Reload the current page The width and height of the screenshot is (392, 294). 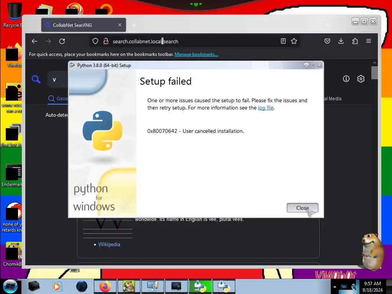pos(62,41)
